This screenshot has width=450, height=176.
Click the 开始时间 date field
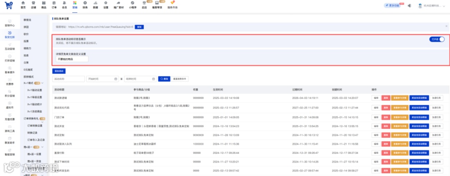103,79
